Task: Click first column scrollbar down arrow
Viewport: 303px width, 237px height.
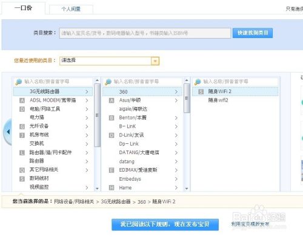Action: pos(97,189)
